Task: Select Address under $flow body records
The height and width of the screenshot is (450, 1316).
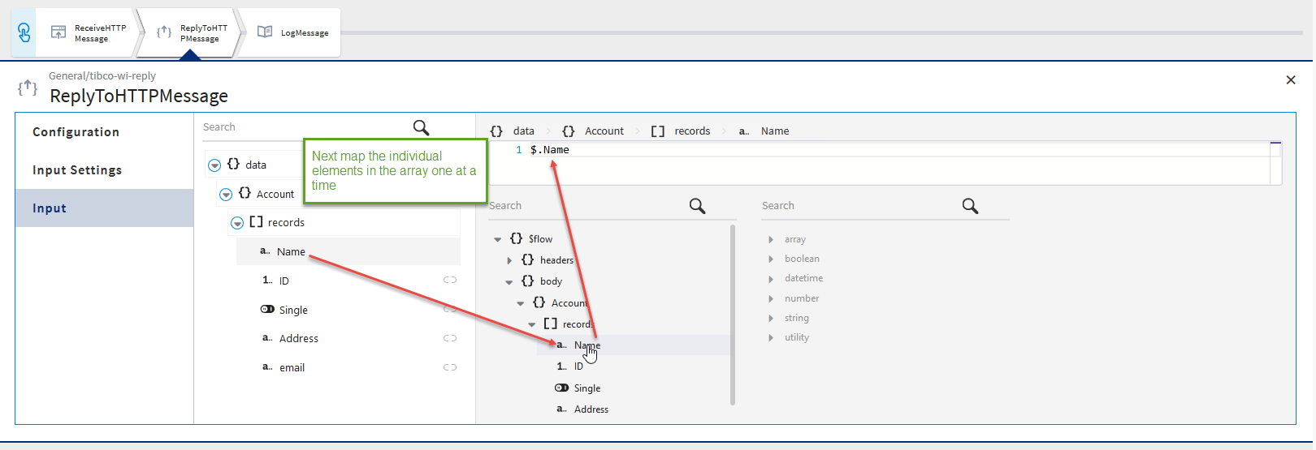Action: 591,409
